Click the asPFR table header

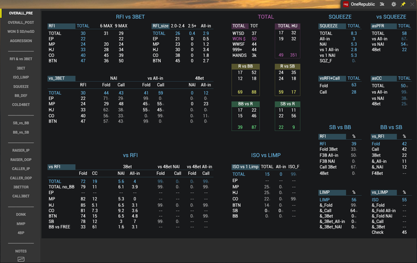(x=384, y=26)
